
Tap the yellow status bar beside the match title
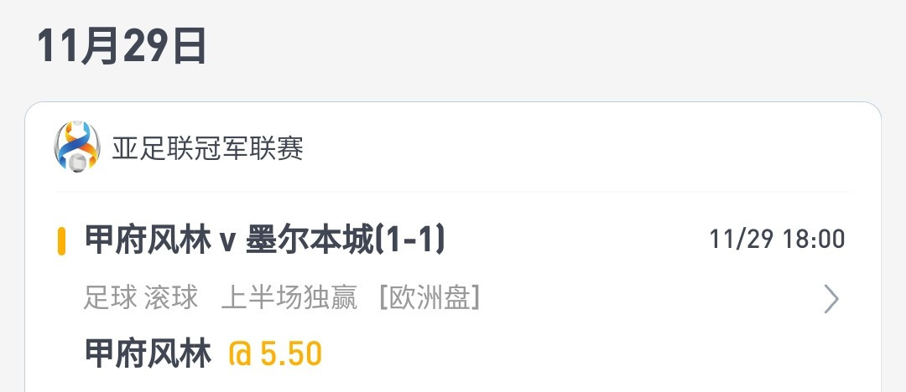click(61, 240)
